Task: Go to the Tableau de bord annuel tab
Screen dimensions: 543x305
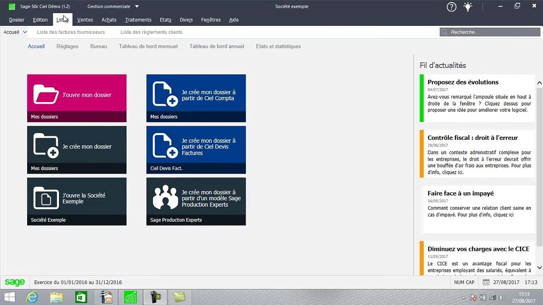Action: [217, 47]
